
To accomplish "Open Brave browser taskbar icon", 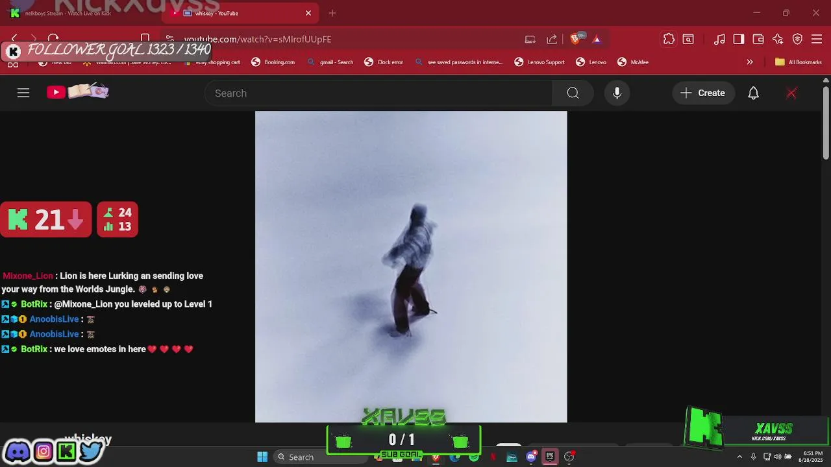I will point(436,457).
